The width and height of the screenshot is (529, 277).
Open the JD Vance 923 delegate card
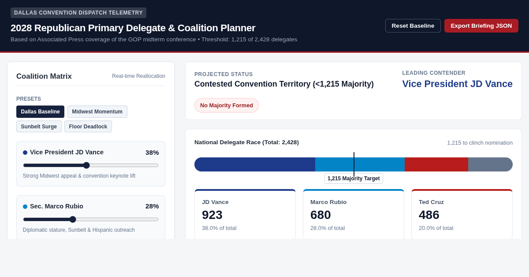(x=245, y=214)
